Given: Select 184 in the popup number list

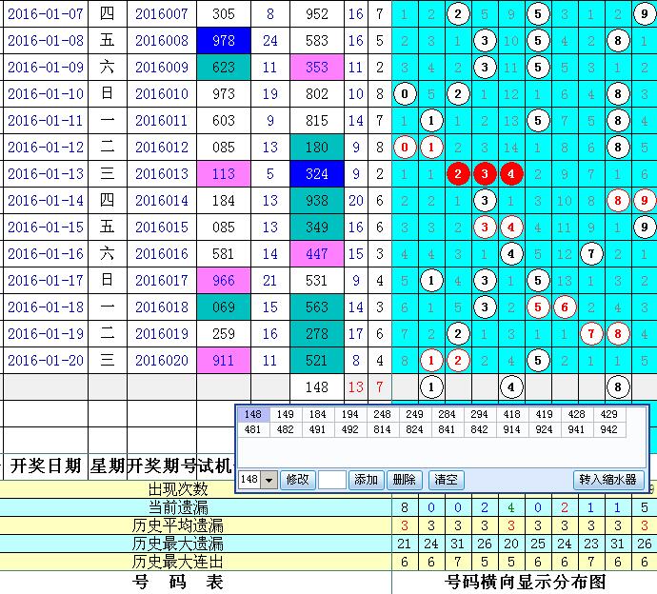Looking at the screenshot, I should [318, 414].
